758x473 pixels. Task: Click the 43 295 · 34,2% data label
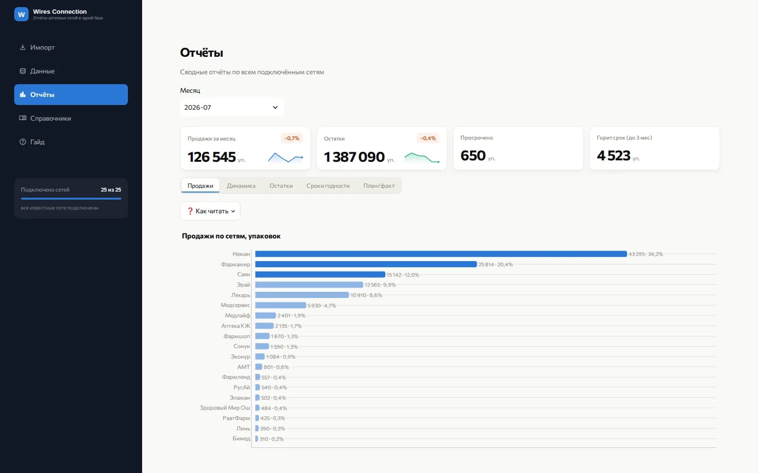(646, 254)
